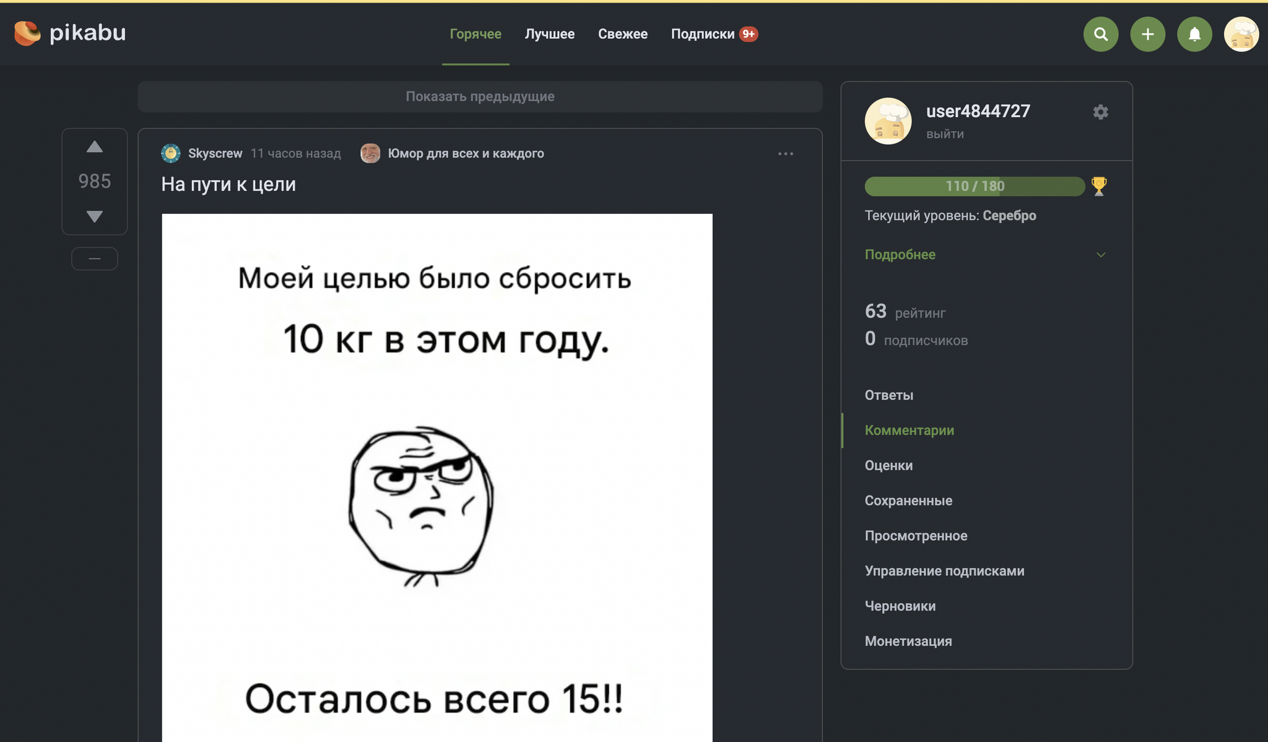
Task: Upvote the post with up arrow
Action: point(95,147)
